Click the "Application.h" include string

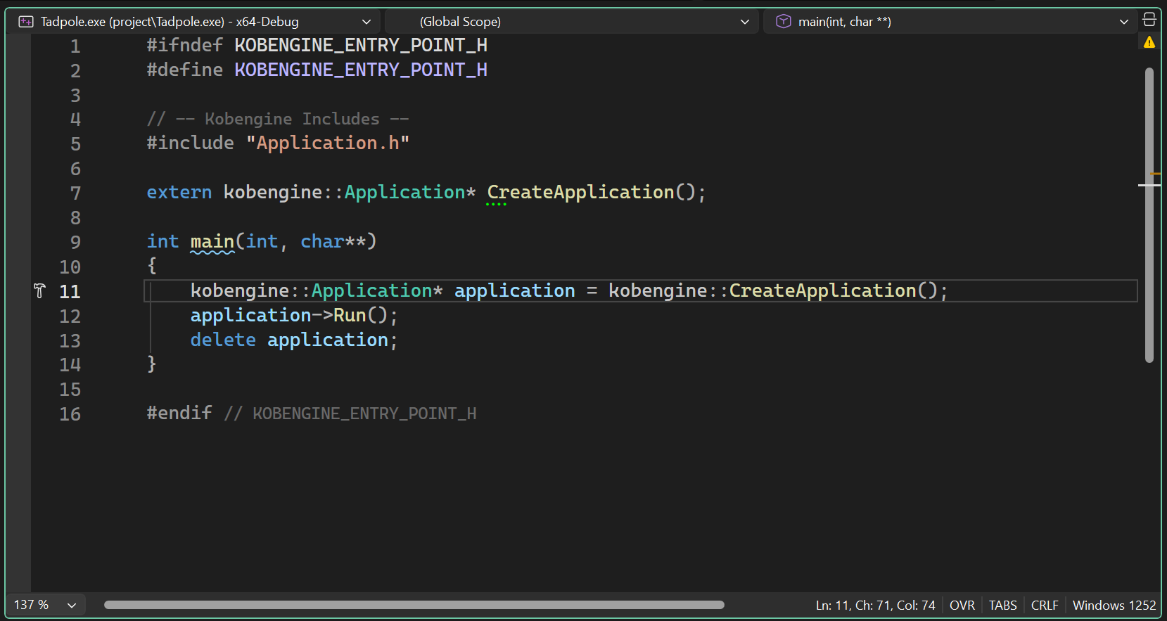coord(328,143)
